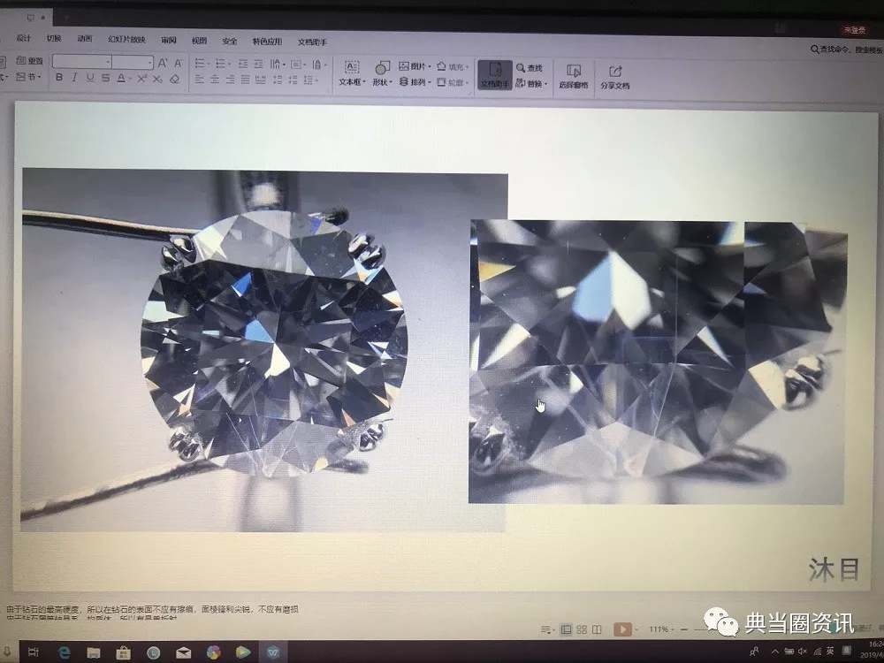Image resolution: width=884 pixels, height=663 pixels.
Task: Decrease font size
Action: point(179,63)
